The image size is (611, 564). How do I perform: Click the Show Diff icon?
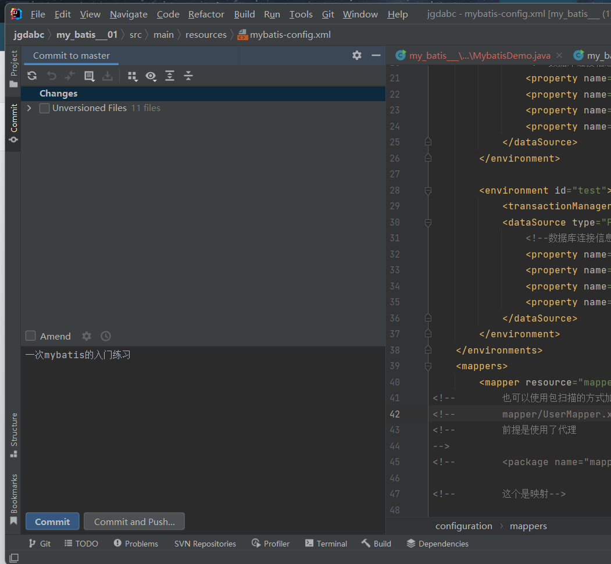89,76
